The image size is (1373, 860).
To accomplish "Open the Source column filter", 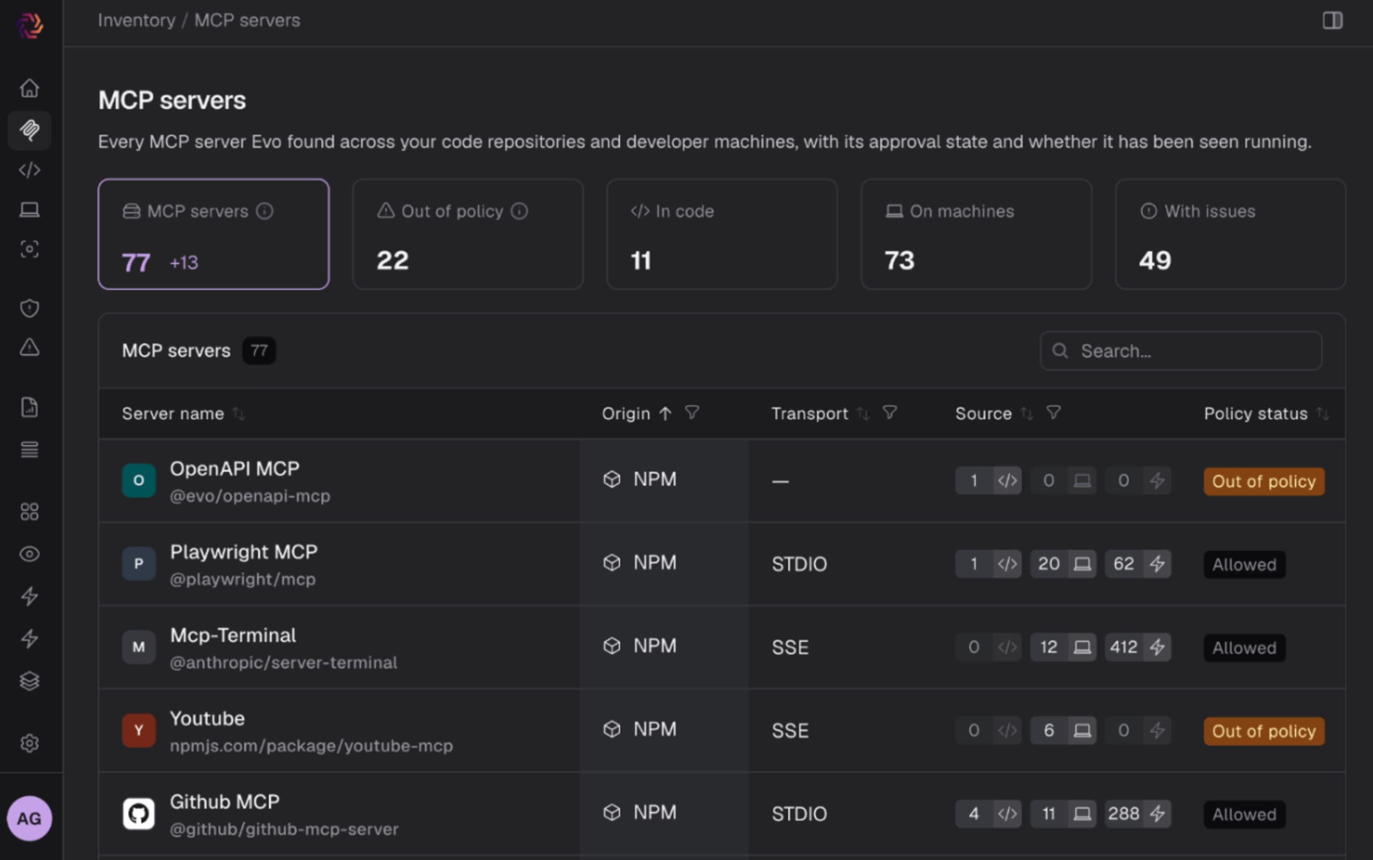I will tap(1054, 413).
